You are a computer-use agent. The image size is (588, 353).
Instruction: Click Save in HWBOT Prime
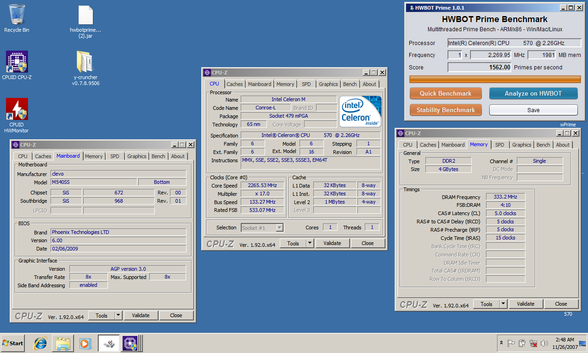(x=533, y=110)
